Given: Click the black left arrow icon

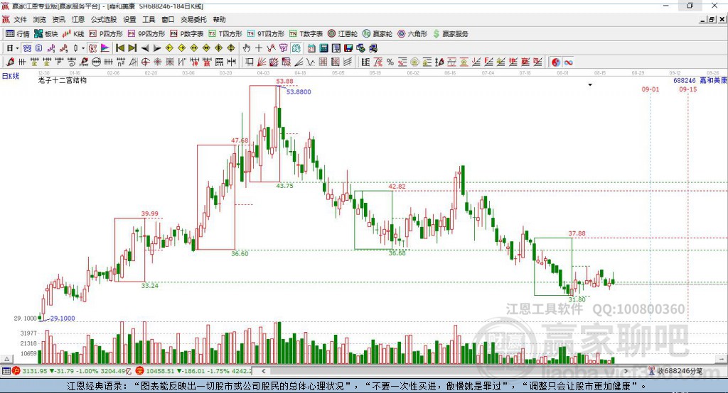Looking at the screenshot, I should 145,48.
